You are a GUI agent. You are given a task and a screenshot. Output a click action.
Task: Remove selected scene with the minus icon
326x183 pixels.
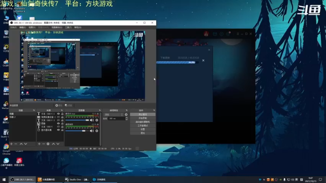point(16,144)
